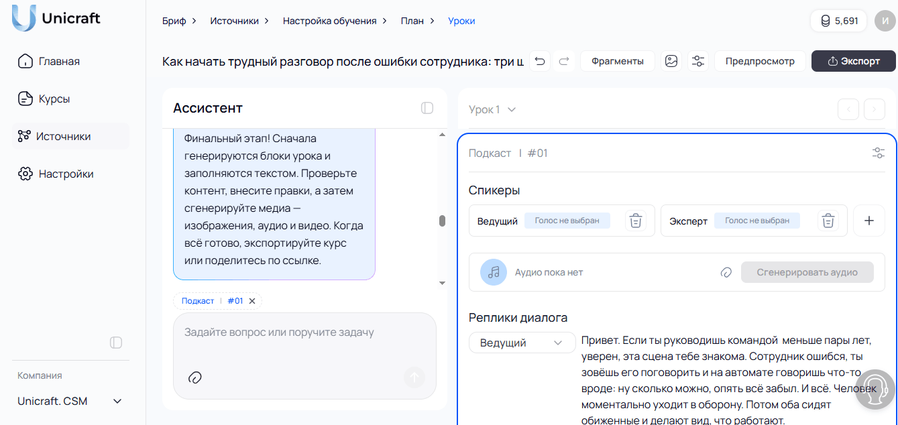Viewport: 898px width, 425px height.
Task: Click the chat scrollbar down arrow
Action: click(442, 283)
